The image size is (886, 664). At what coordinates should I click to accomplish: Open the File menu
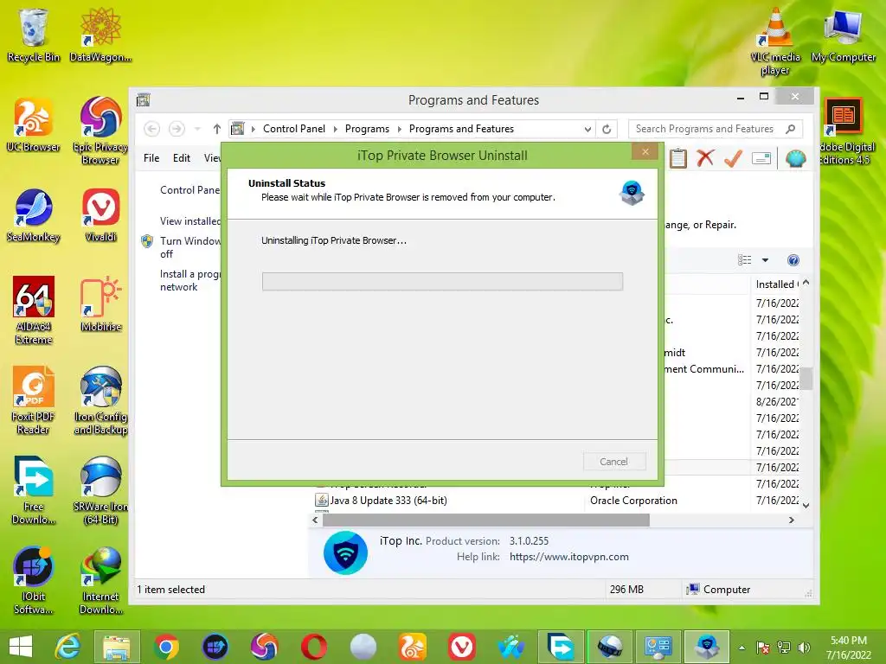(x=151, y=158)
